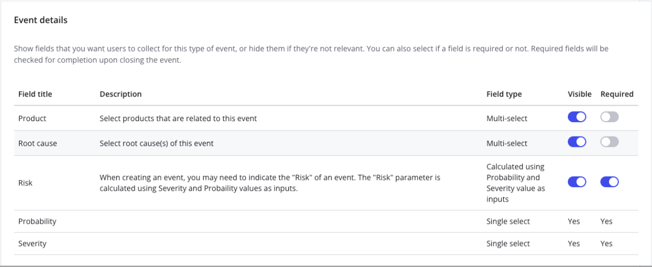Click the Visible column header
The height and width of the screenshot is (267, 652).
[x=579, y=94]
